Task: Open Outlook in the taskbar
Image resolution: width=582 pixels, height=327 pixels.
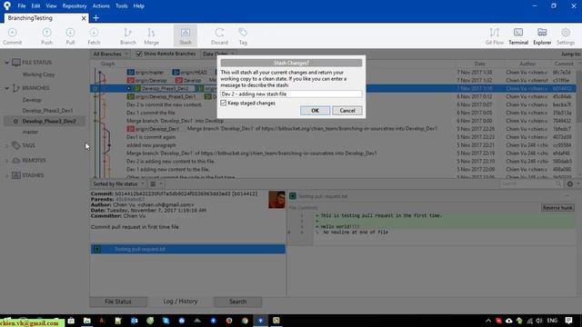Action: click(134, 321)
